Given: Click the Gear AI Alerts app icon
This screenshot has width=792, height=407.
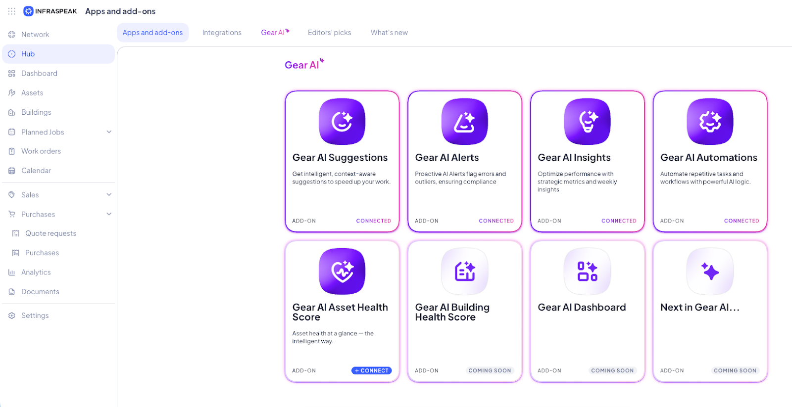Looking at the screenshot, I should 465,122.
